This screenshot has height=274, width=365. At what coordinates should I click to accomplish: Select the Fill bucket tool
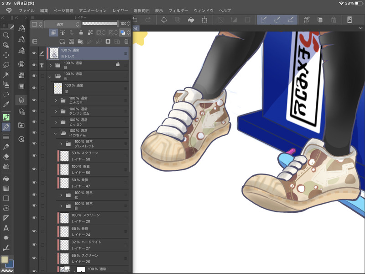point(6,178)
